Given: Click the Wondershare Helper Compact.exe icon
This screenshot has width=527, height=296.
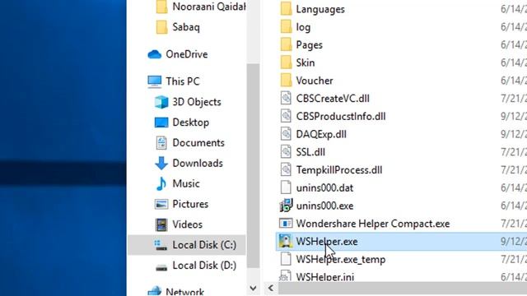Looking at the screenshot, I should coord(286,223).
